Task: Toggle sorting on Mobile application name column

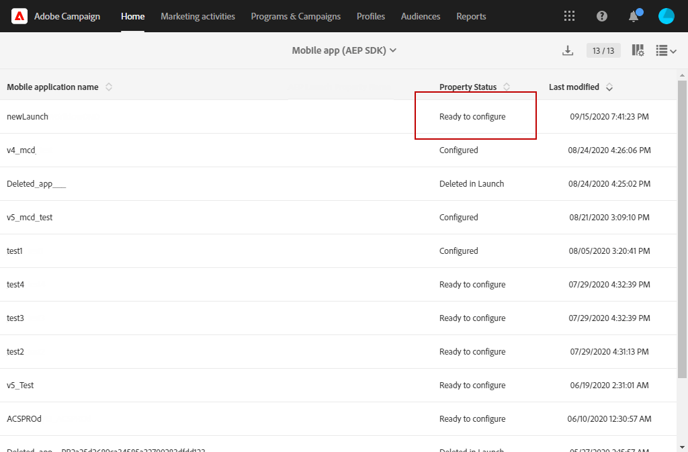Action: 109,87
